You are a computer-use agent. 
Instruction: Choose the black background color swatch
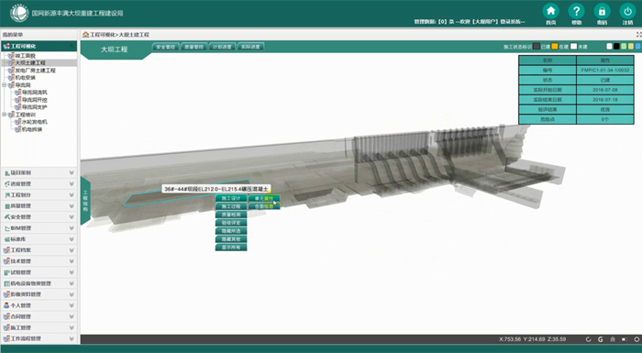[616, 47]
